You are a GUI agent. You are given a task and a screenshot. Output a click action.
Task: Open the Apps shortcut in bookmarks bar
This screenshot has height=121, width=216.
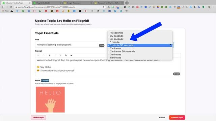(5, 11)
